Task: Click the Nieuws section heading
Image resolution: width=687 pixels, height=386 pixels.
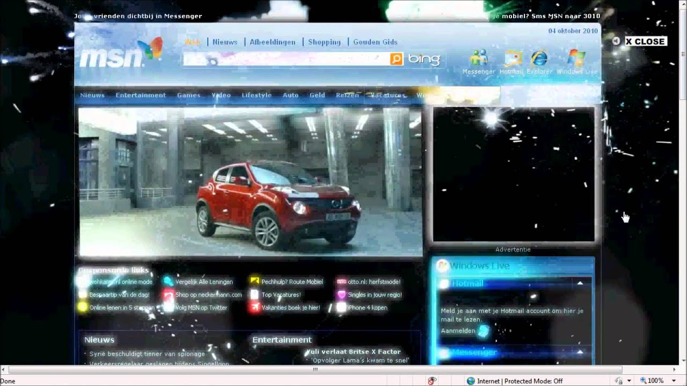Action: 99,339
